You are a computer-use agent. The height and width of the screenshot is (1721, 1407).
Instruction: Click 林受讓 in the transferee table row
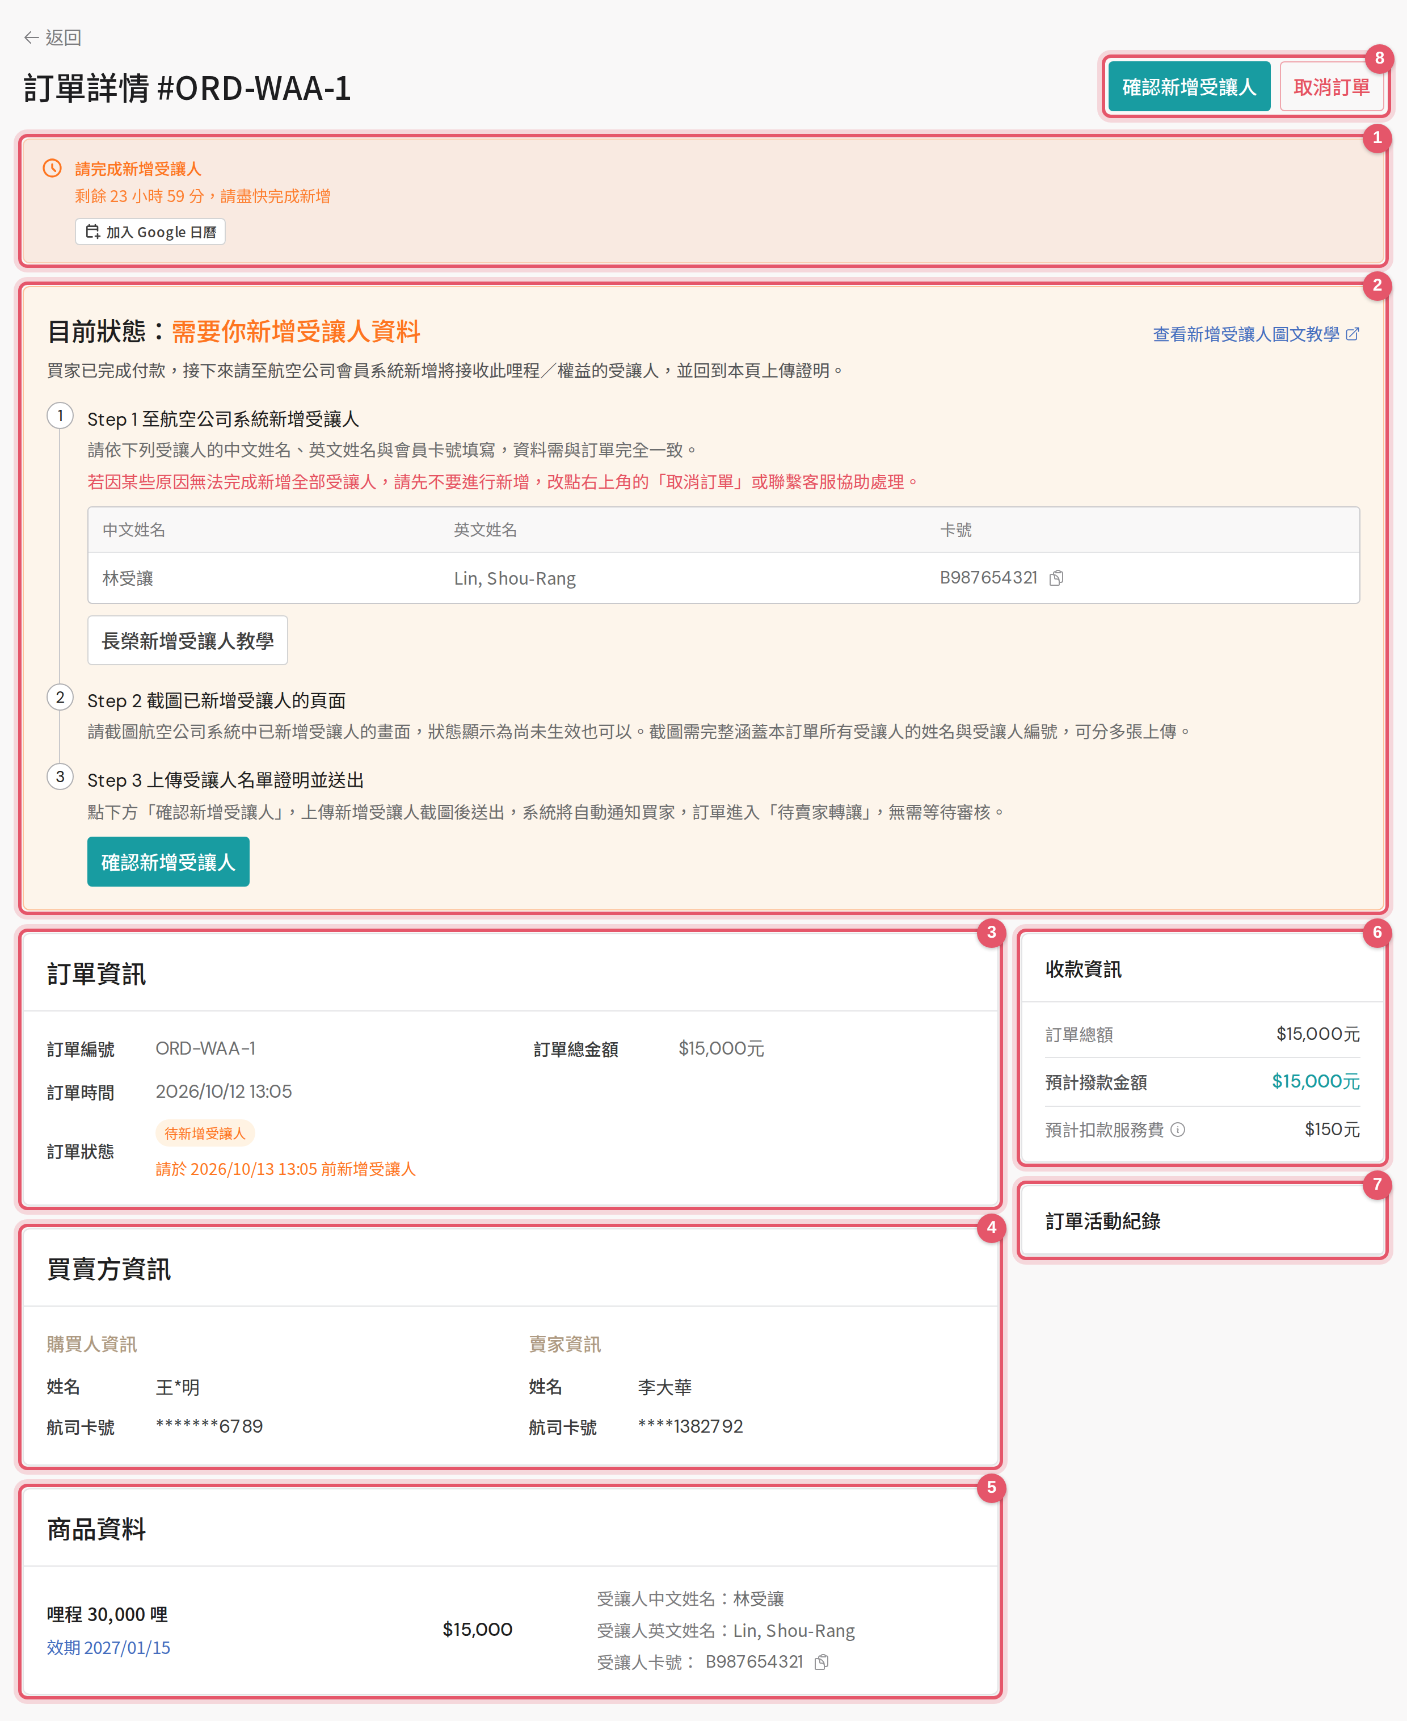128,578
